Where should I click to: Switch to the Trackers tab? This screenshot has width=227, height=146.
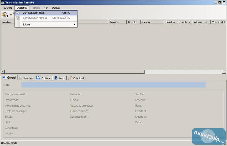tap(26, 78)
